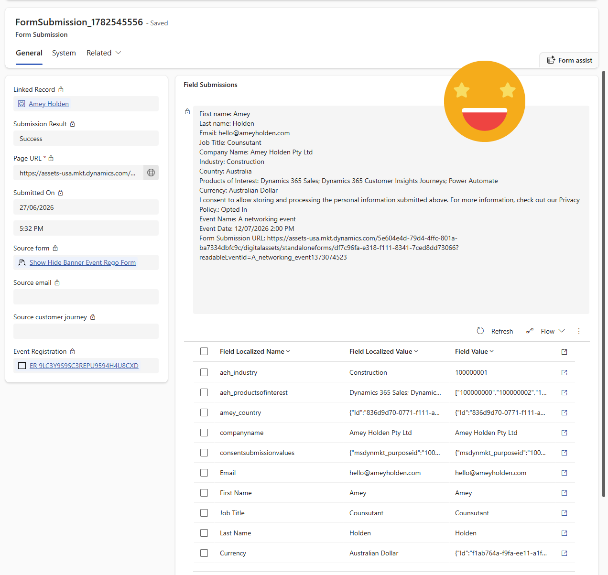
Task: Open aeh_productsofinterest record pop-out icon
Action: click(564, 392)
